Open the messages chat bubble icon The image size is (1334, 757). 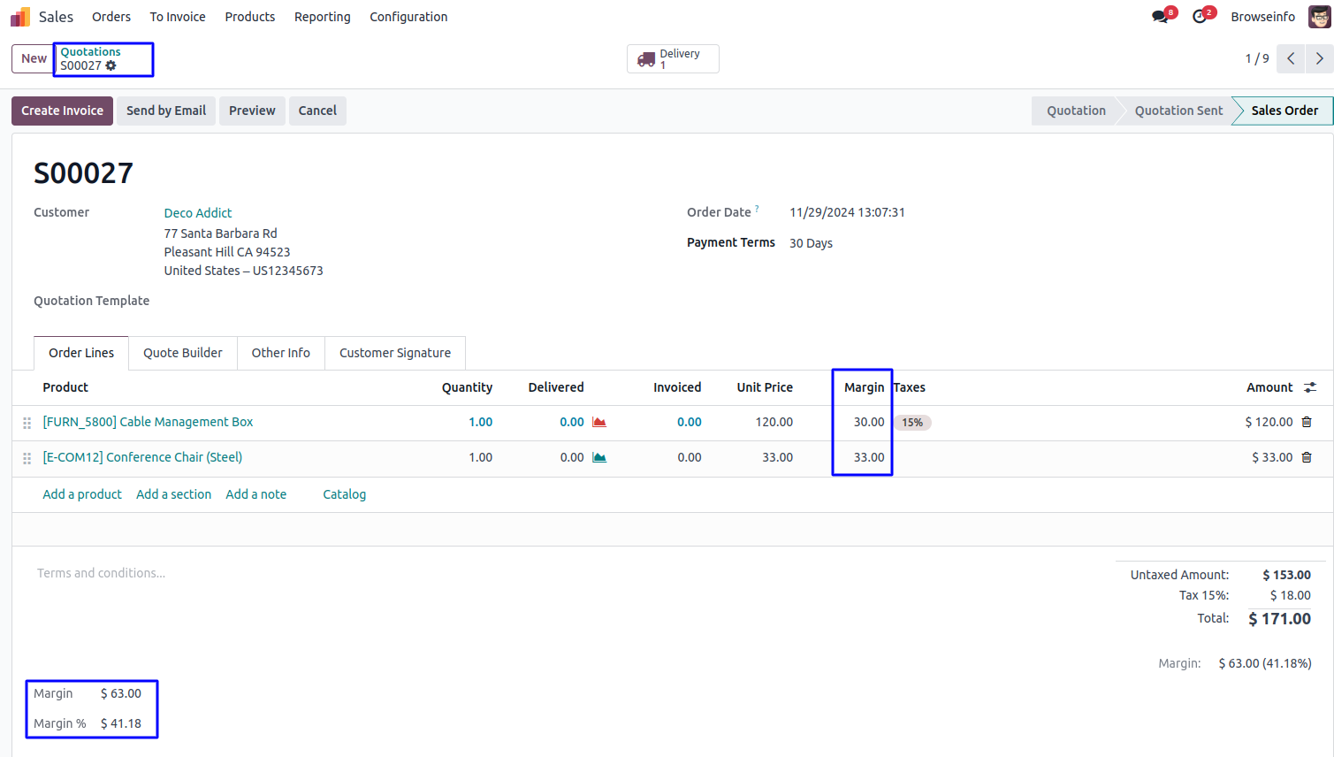click(1160, 17)
